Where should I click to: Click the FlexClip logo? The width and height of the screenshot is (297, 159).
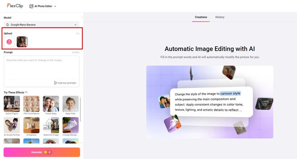pos(15,6)
